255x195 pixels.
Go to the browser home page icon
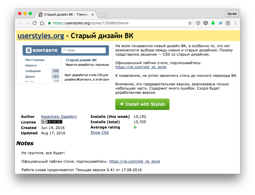coord(42,23)
